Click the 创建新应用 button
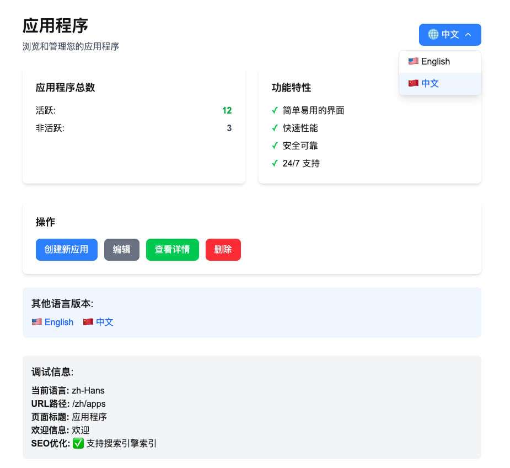Image resolution: width=510 pixels, height=468 pixels. pyautogui.click(x=66, y=250)
